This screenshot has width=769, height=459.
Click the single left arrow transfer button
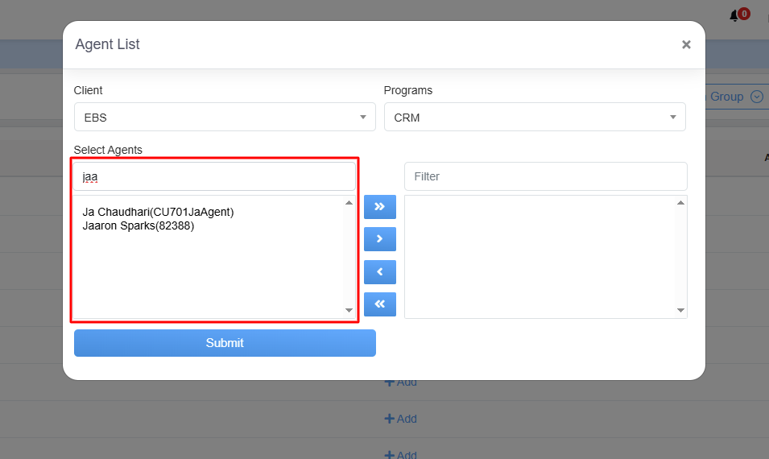pyautogui.click(x=379, y=272)
